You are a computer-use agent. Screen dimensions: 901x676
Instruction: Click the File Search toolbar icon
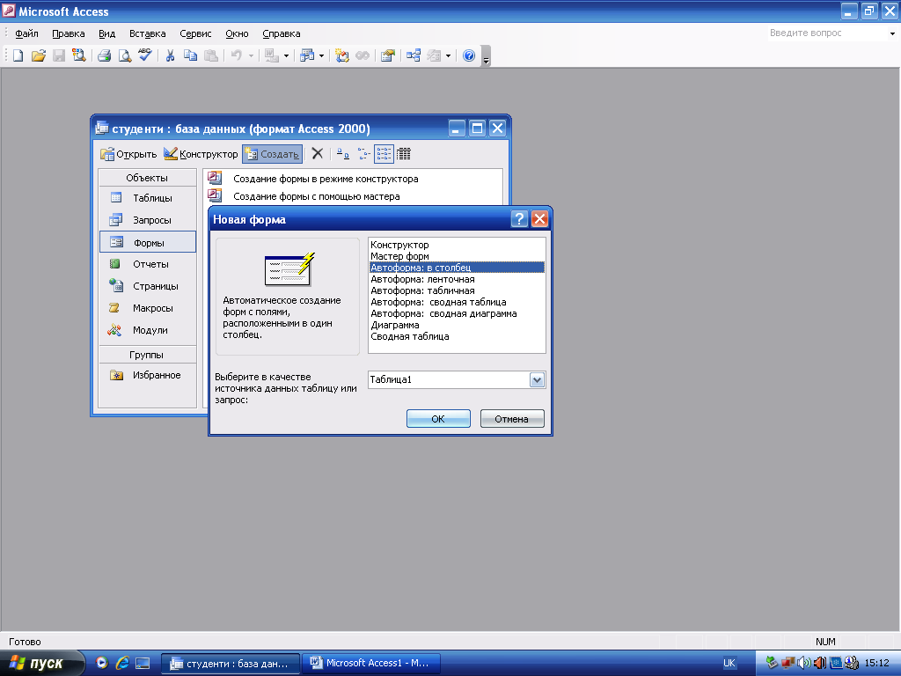tap(78, 55)
